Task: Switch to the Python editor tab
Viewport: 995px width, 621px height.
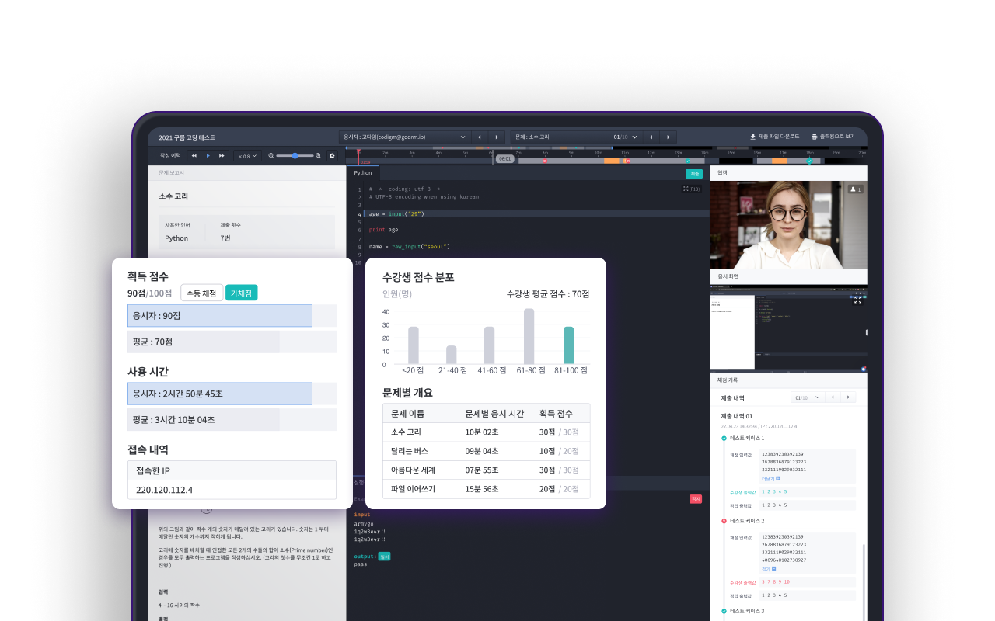Action: (x=363, y=173)
